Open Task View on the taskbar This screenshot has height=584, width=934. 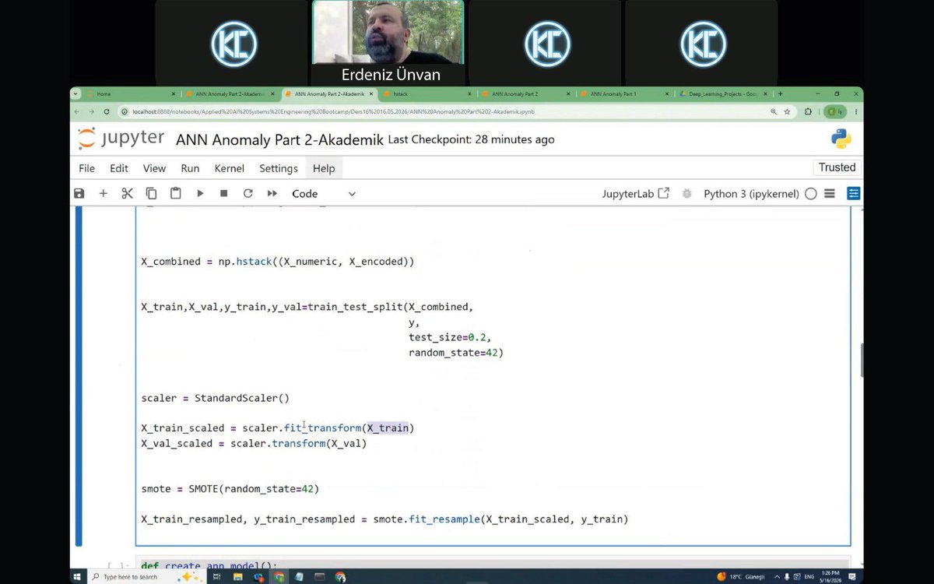pos(217,577)
